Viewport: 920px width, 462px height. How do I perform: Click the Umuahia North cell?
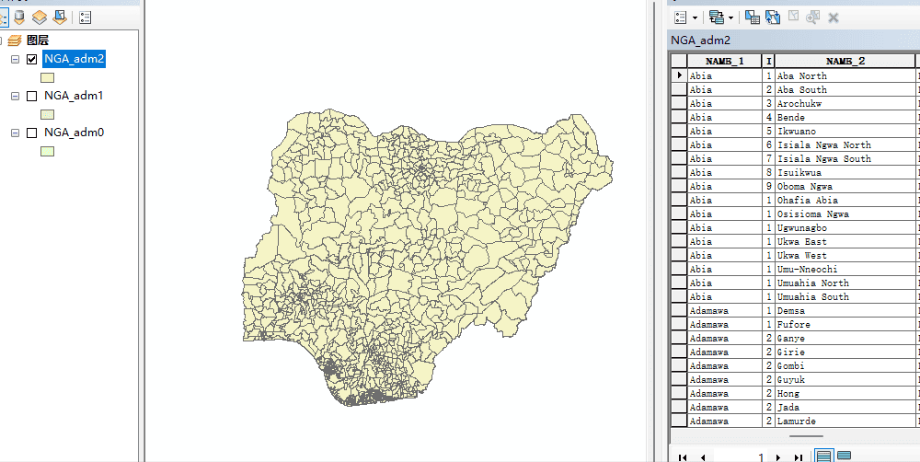coord(845,283)
